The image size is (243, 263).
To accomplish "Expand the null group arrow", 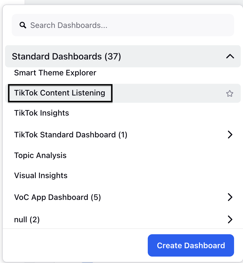I will point(230,219).
